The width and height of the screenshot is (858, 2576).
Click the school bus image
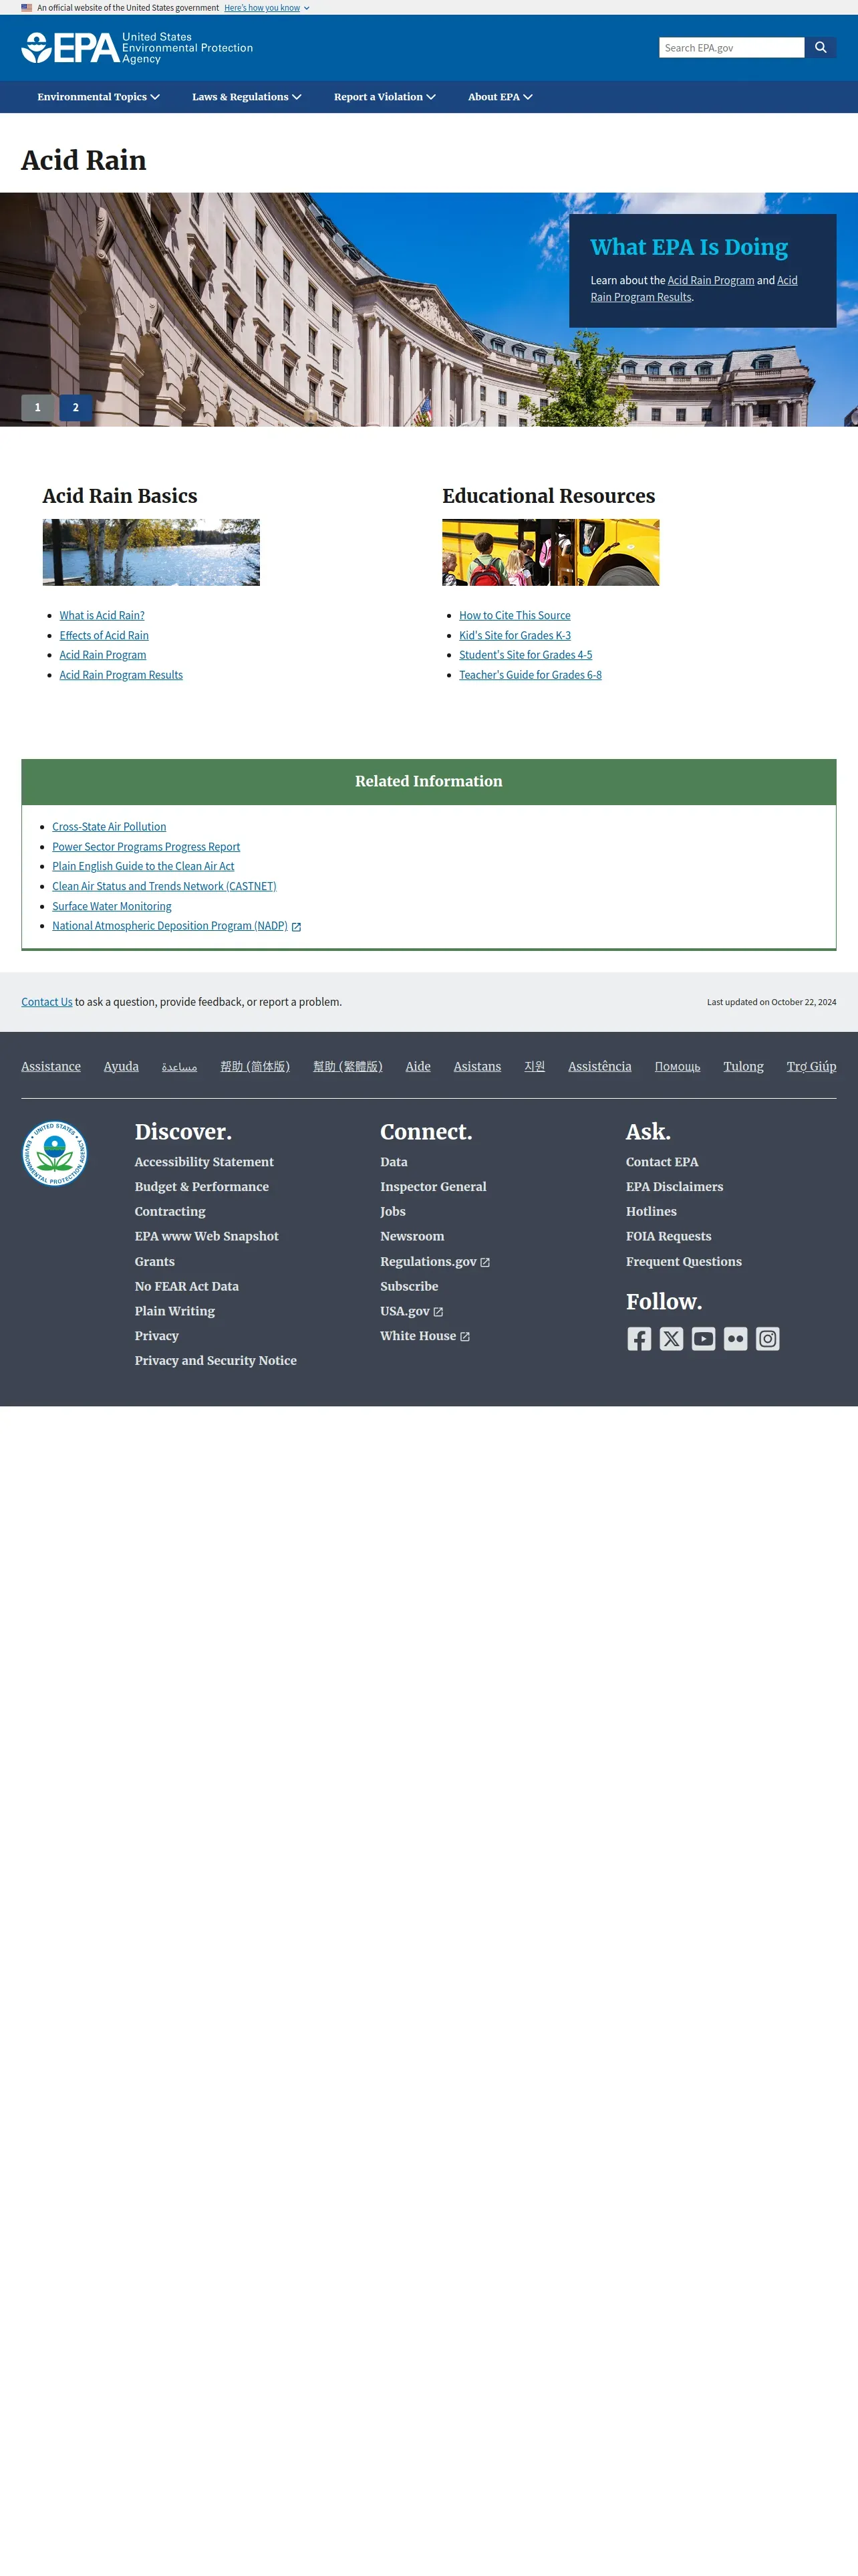[x=551, y=552]
